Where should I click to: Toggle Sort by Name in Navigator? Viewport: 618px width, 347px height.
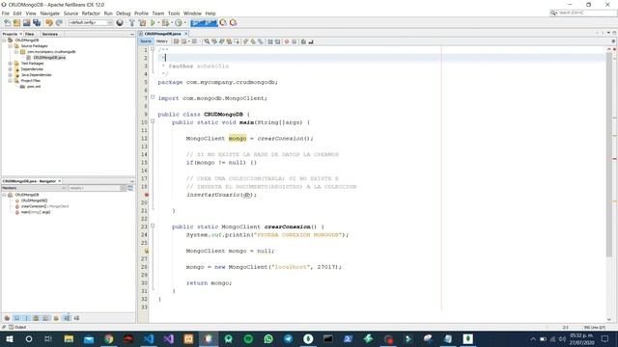[67, 318]
